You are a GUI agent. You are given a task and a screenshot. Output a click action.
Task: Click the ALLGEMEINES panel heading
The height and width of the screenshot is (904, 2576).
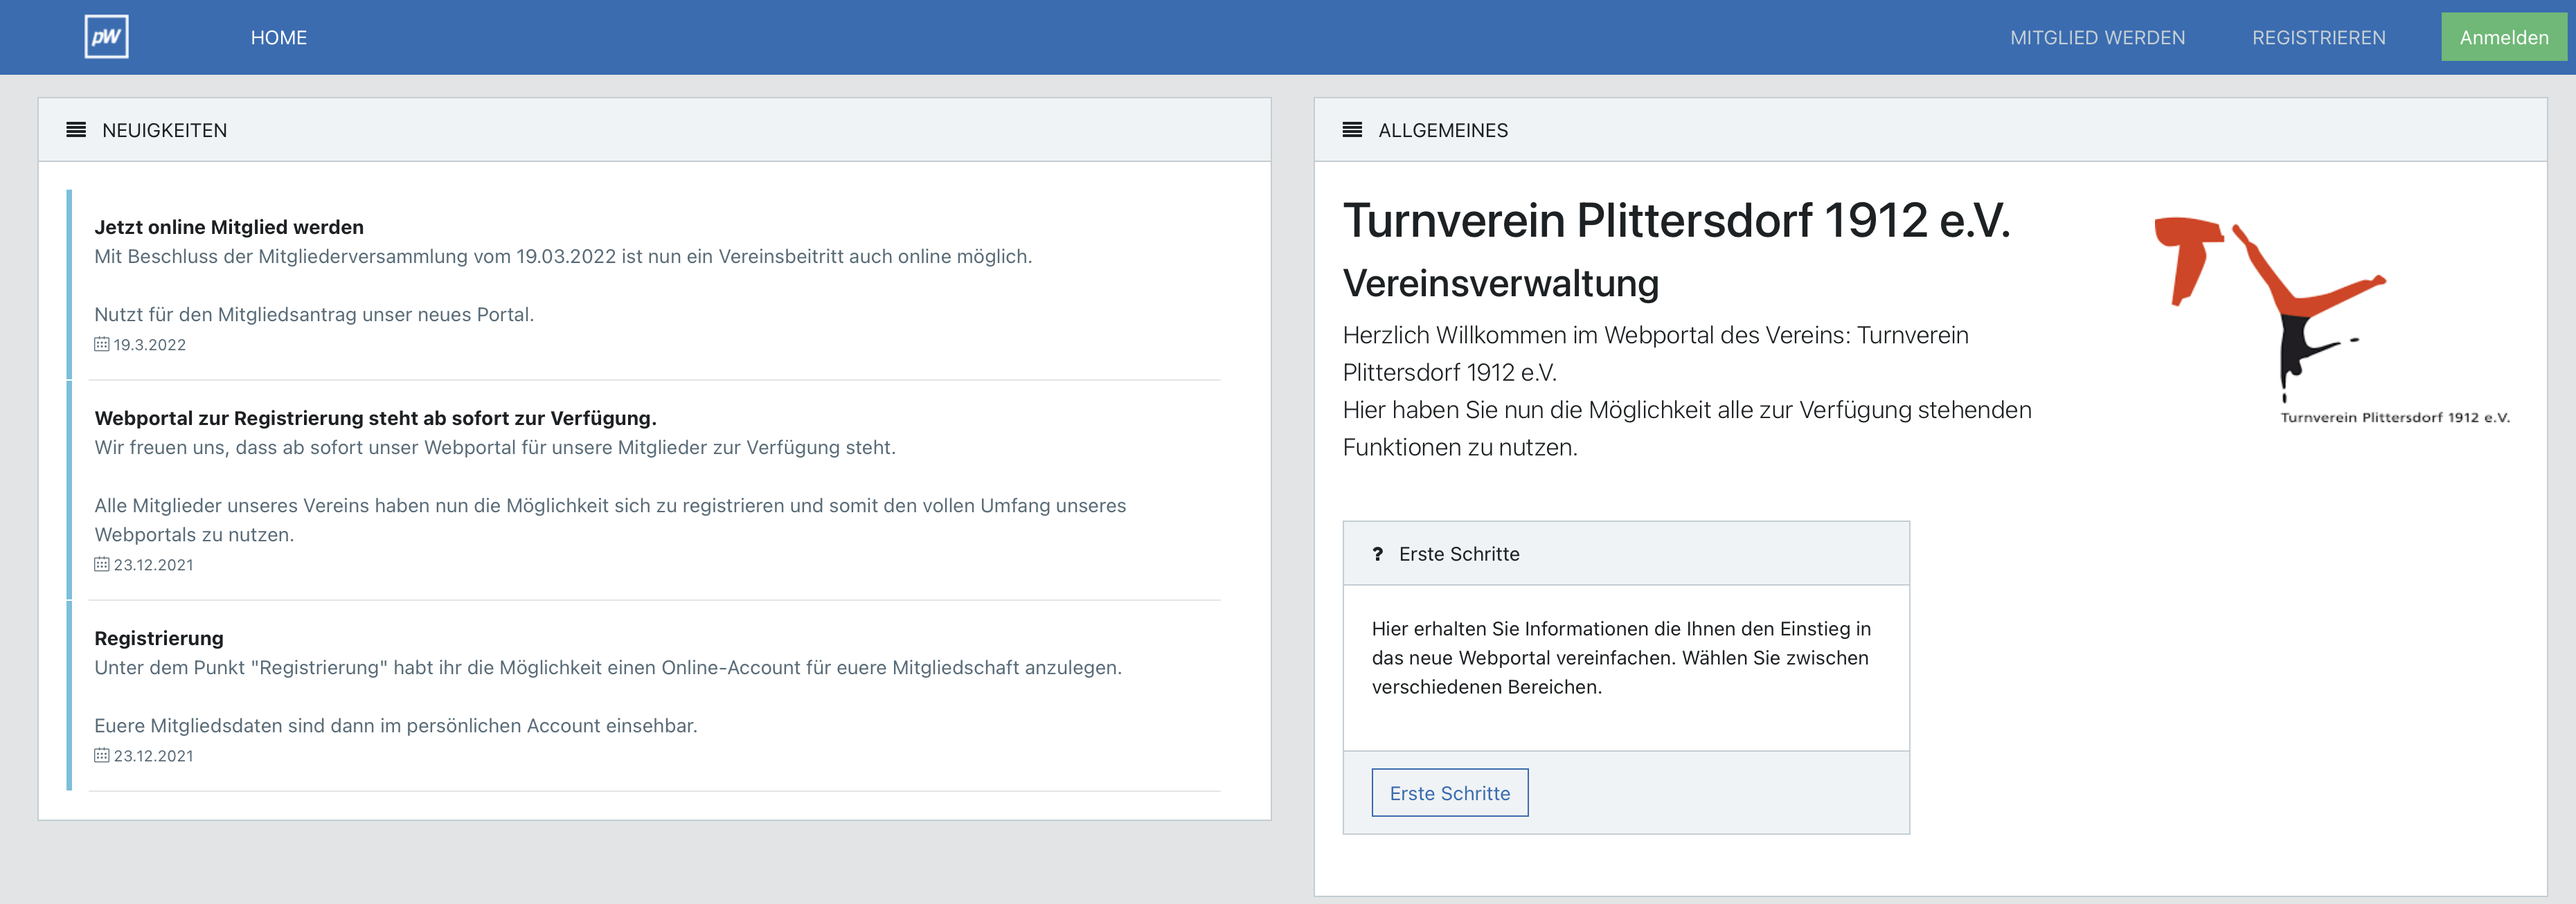[1443, 131]
